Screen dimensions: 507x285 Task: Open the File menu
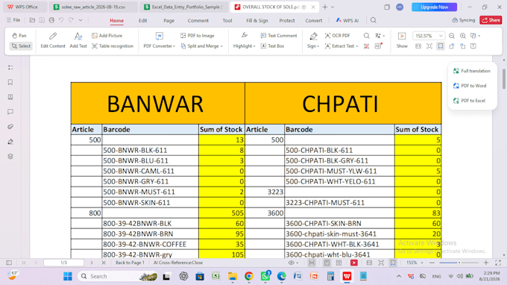tap(13, 20)
